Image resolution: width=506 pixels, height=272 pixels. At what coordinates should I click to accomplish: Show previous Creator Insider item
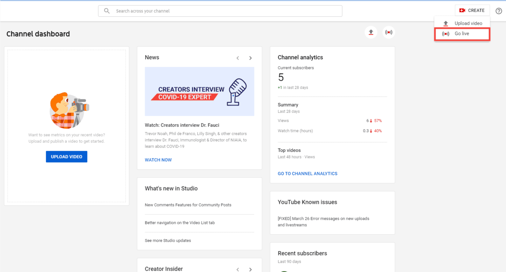pos(238,269)
